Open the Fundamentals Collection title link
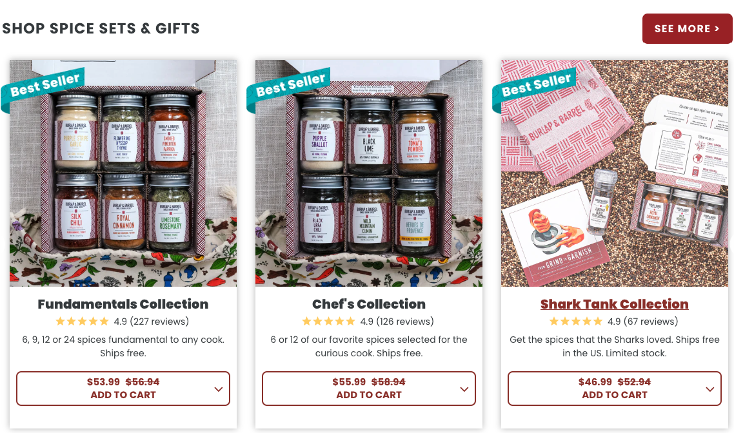The height and width of the screenshot is (433, 734). (x=123, y=304)
